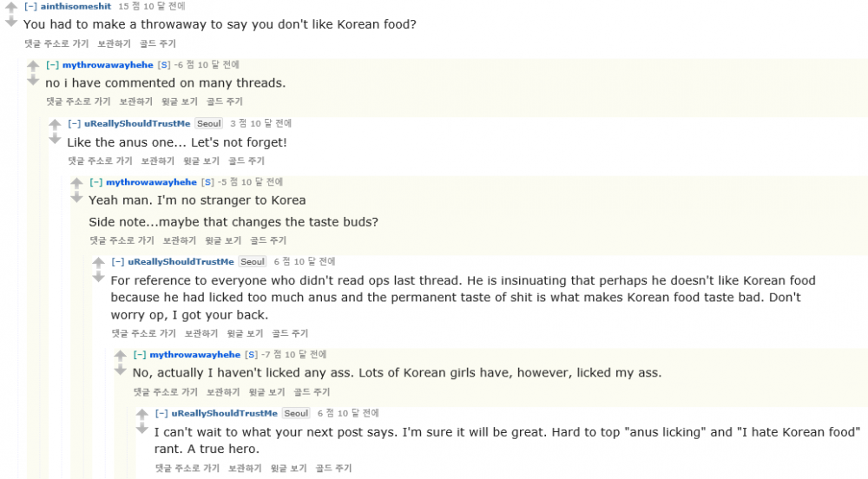The width and height of the screenshot is (868, 479).
Task: Collapse ainthisomeshit's comment thread
Action: coord(30,6)
